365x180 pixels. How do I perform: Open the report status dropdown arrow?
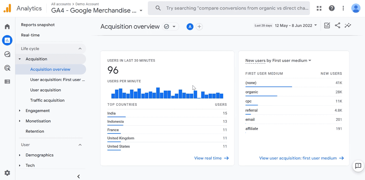(x=174, y=27)
